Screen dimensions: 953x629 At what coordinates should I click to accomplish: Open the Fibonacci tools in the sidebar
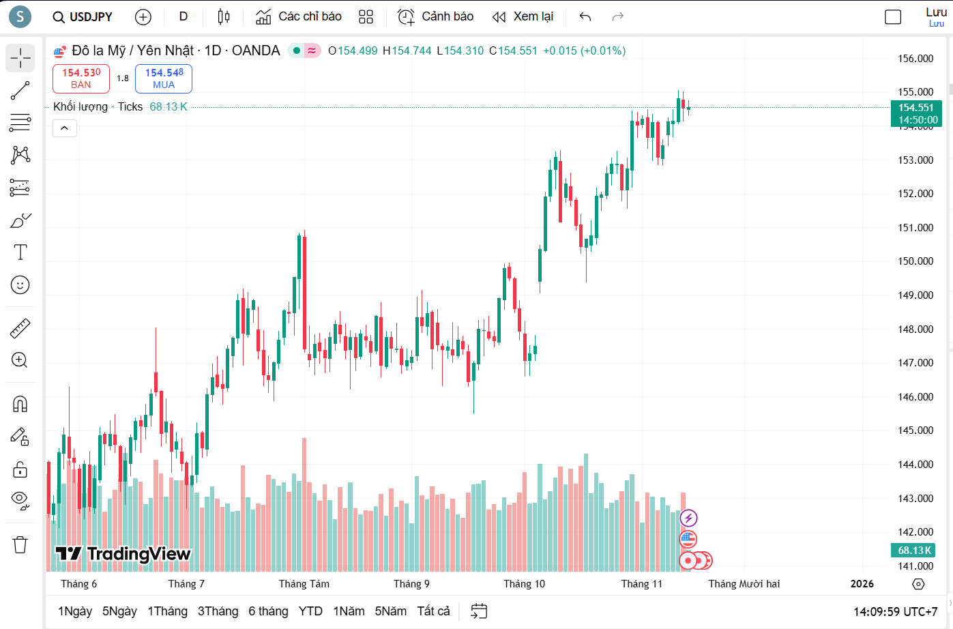coord(20,123)
